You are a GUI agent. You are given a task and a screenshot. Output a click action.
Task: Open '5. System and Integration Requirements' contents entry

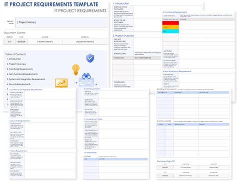point(26,79)
